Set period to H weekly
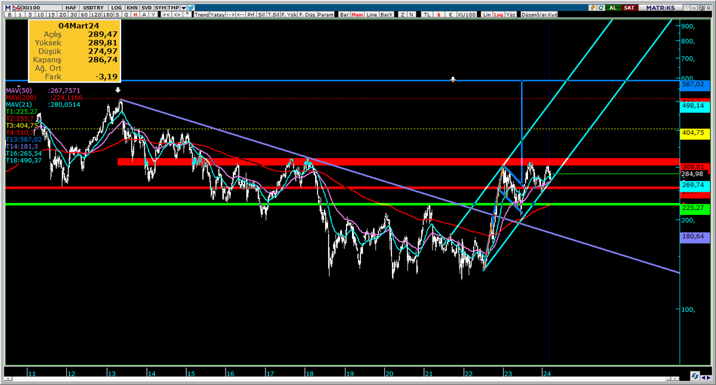 [136, 14]
